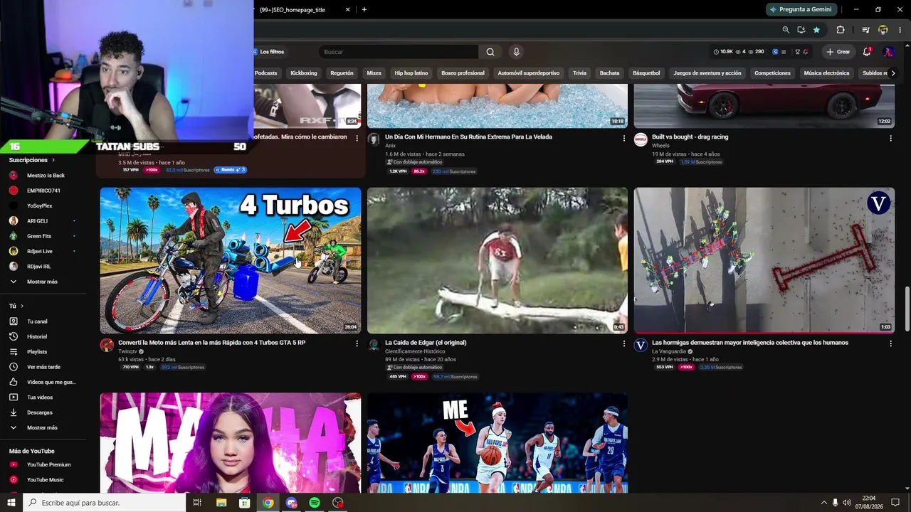Open the YouTube account avatar menu
The height and width of the screenshot is (512, 911).
click(888, 52)
